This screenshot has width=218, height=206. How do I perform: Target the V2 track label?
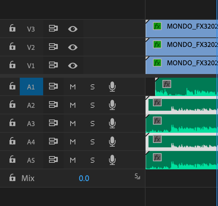coord(31,47)
